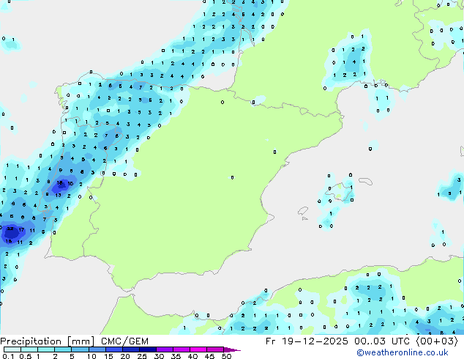Screen dimensions: 464x359
Task: Click the above-50 arrow tip of legend
Action: (x=232, y=349)
